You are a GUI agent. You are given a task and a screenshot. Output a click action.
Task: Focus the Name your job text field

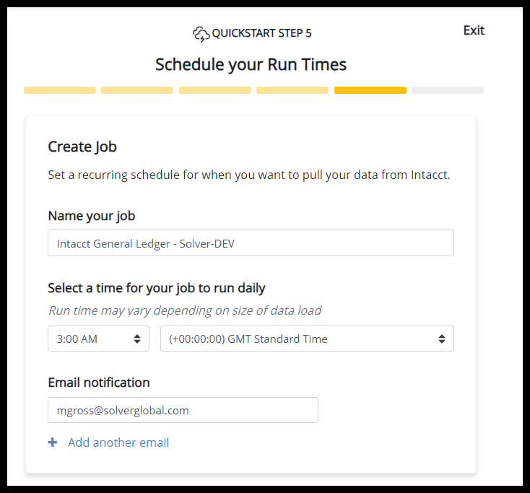tap(251, 243)
